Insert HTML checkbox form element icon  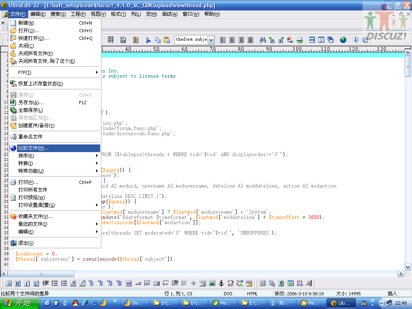click(x=184, y=283)
